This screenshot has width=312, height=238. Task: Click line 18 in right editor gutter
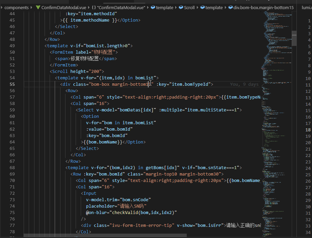tap(308, 130)
